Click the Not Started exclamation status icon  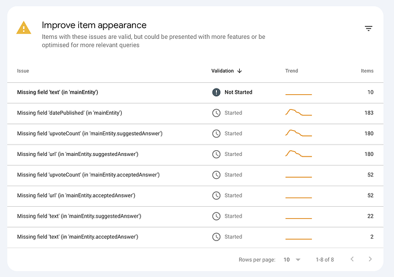(x=216, y=93)
